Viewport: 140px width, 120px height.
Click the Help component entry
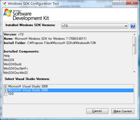point(7,56)
